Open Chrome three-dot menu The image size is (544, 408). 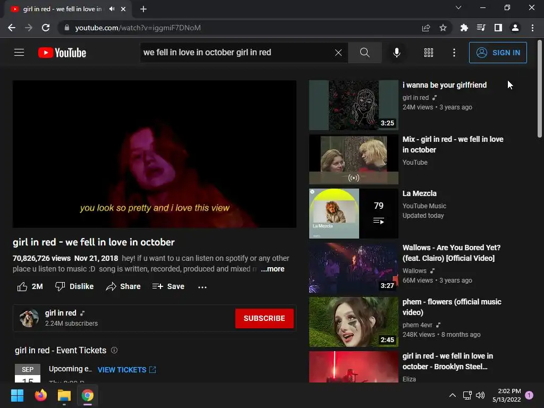point(532,28)
